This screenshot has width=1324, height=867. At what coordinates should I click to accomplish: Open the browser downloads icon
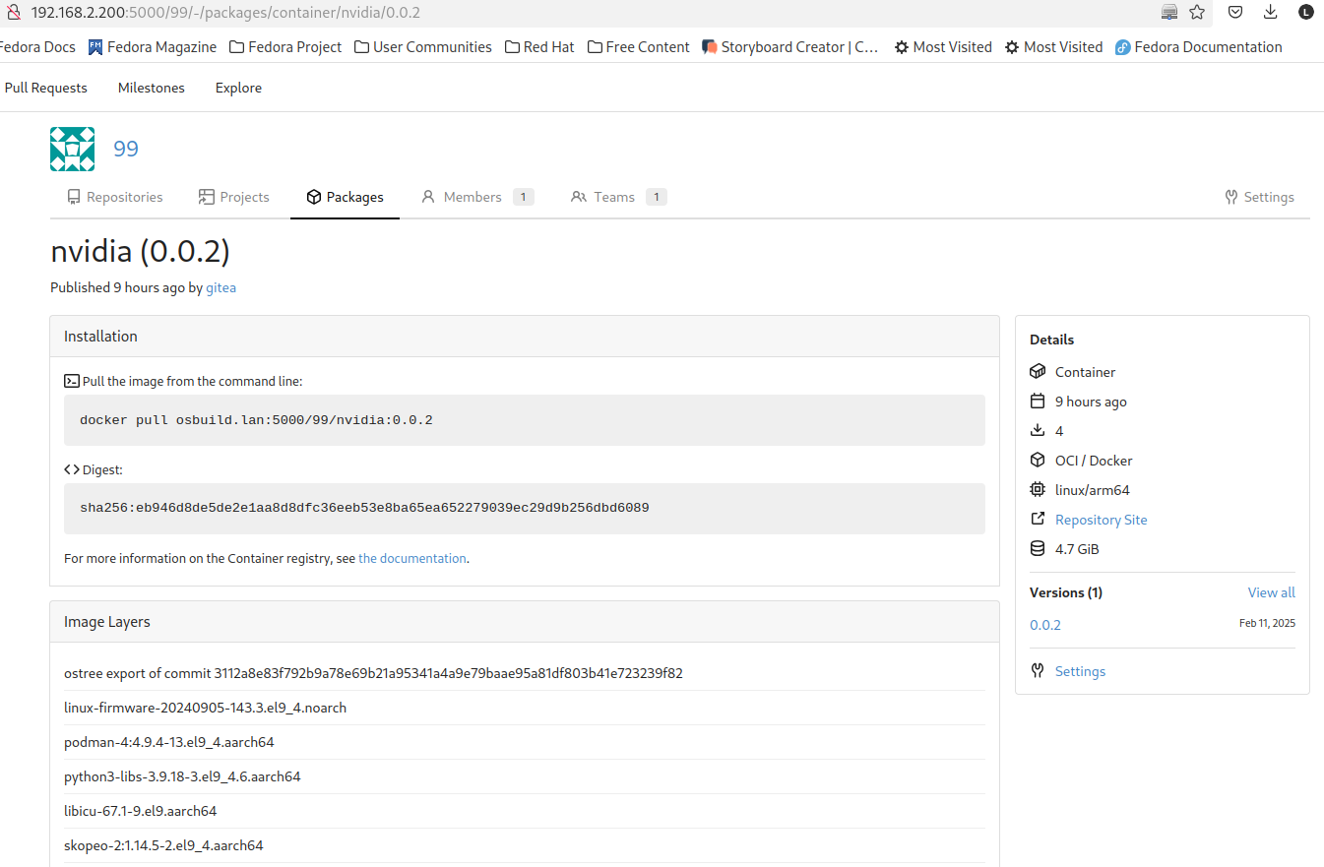click(1271, 12)
